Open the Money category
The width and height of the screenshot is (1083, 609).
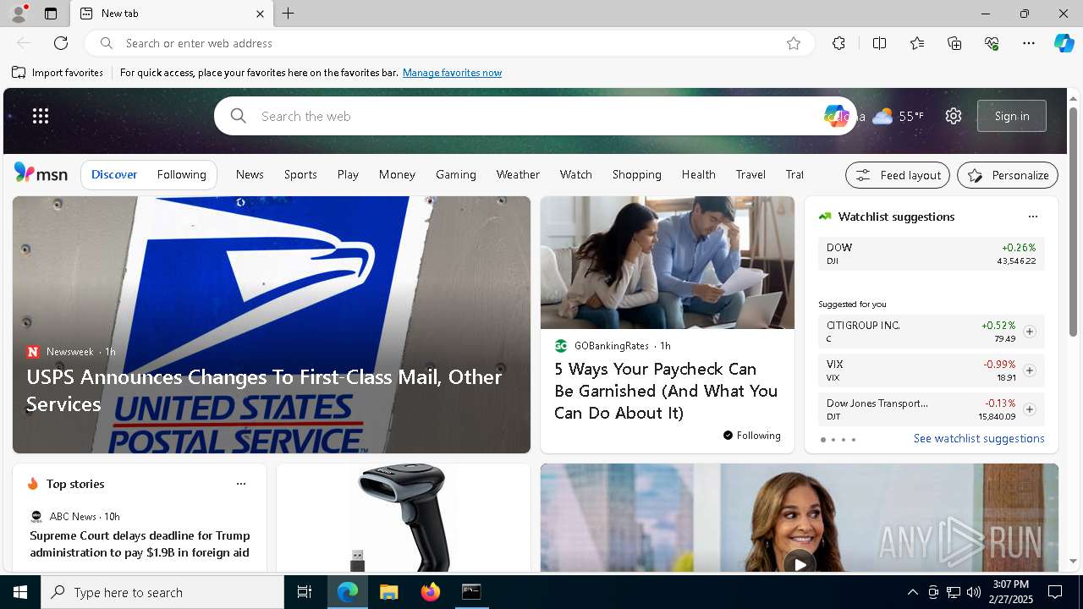click(x=397, y=174)
